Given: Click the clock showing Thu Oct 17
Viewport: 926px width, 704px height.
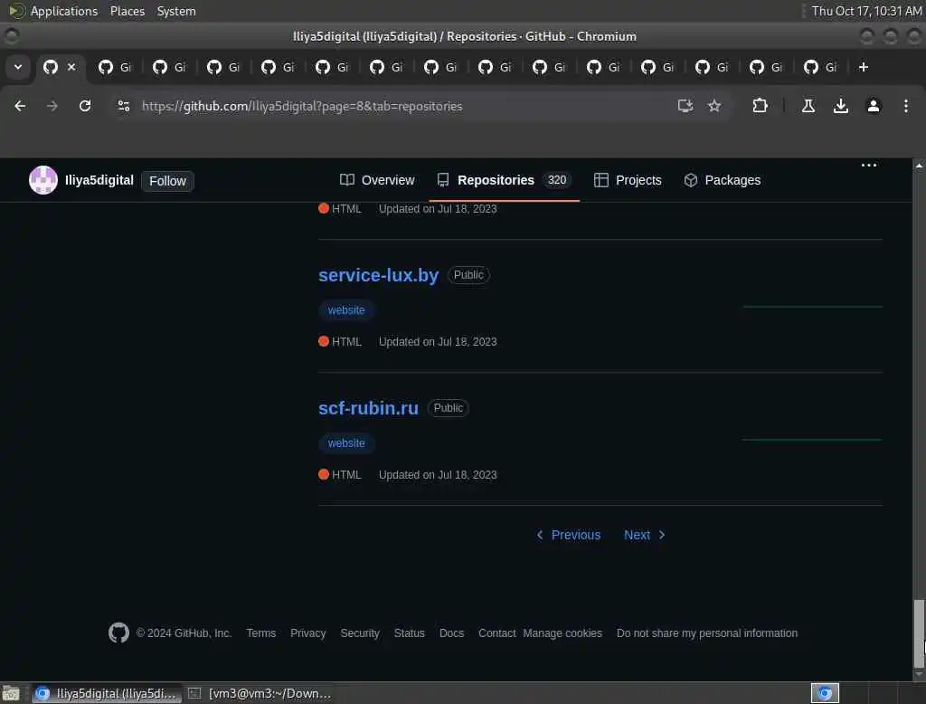Looking at the screenshot, I should (x=865, y=11).
